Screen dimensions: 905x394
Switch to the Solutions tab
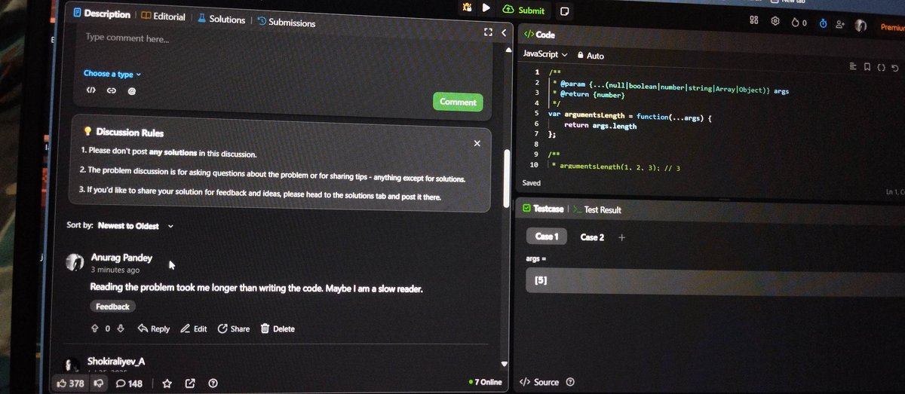[221, 19]
